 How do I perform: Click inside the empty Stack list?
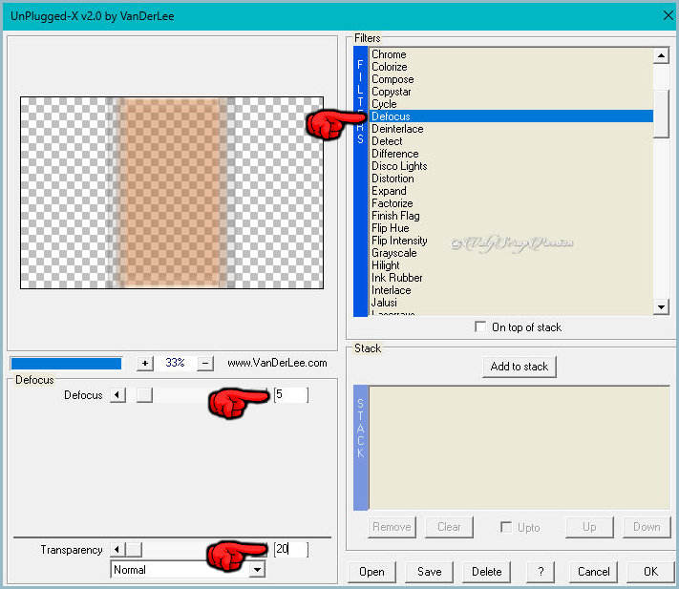click(520, 448)
